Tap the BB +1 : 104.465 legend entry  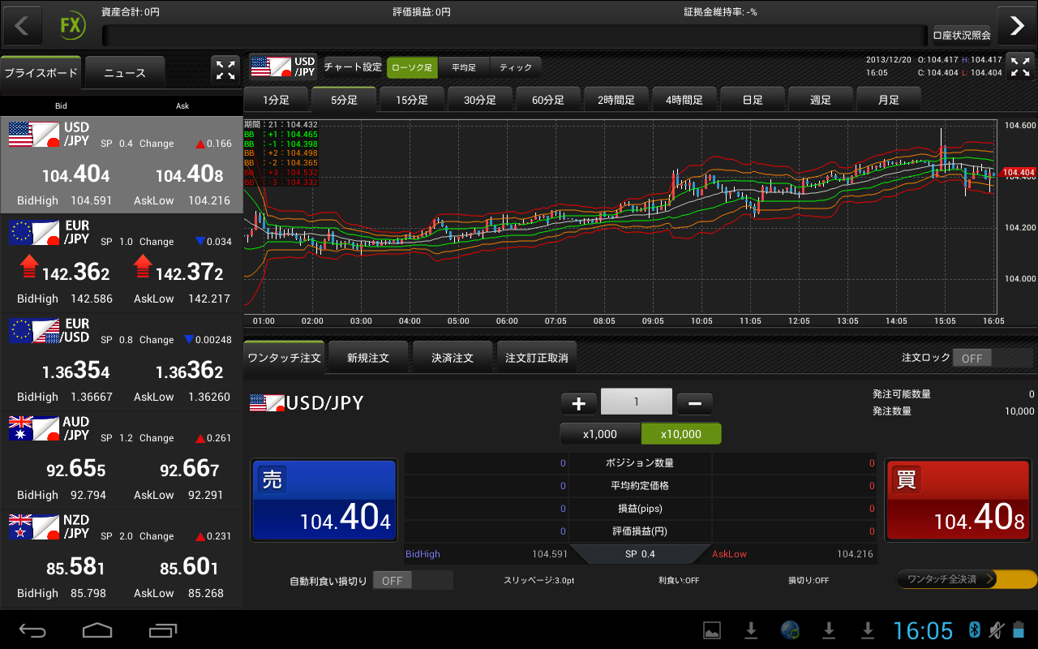click(x=281, y=134)
